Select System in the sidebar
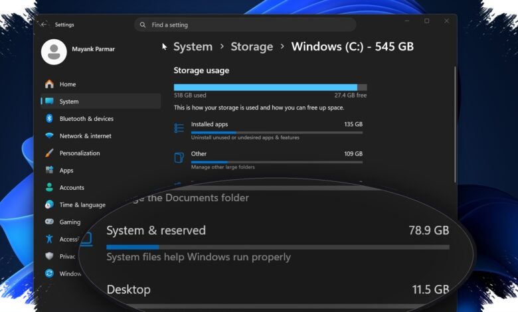Viewport: 518px width, 312px height. point(100,102)
